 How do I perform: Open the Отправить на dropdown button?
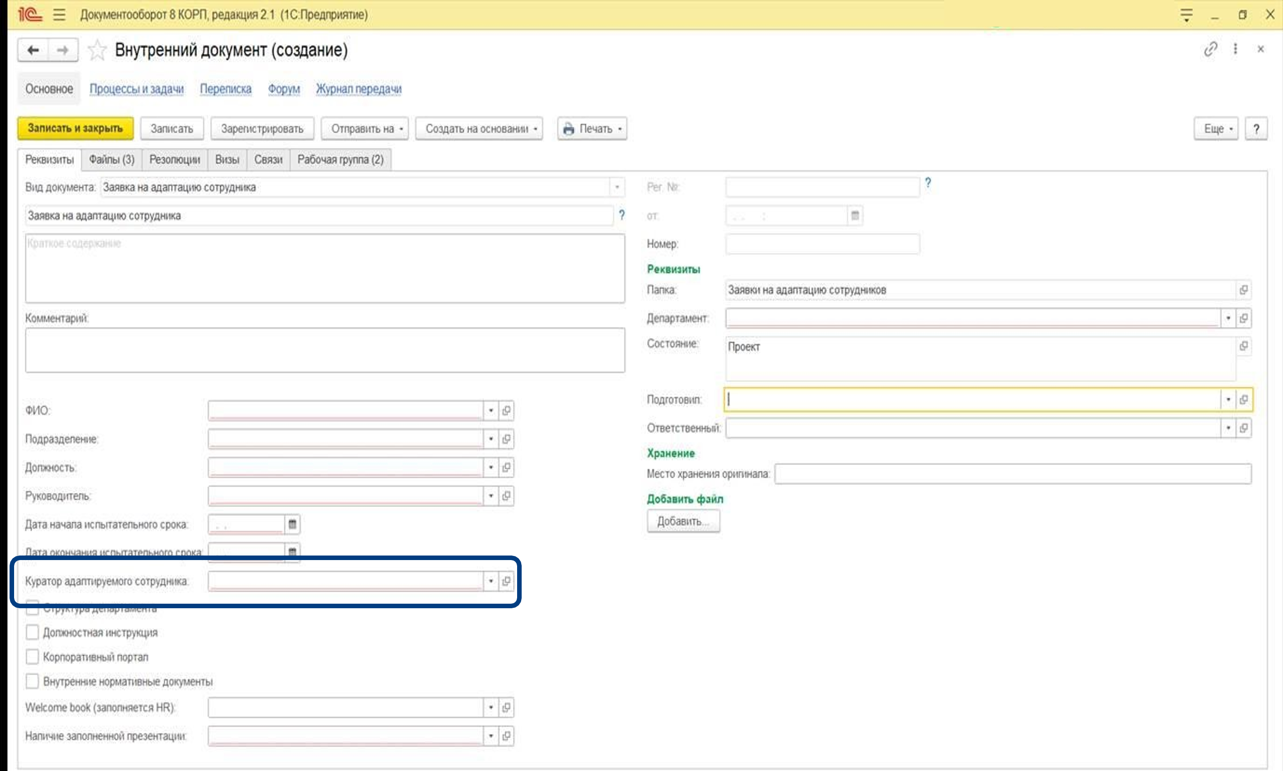[365, 129]
